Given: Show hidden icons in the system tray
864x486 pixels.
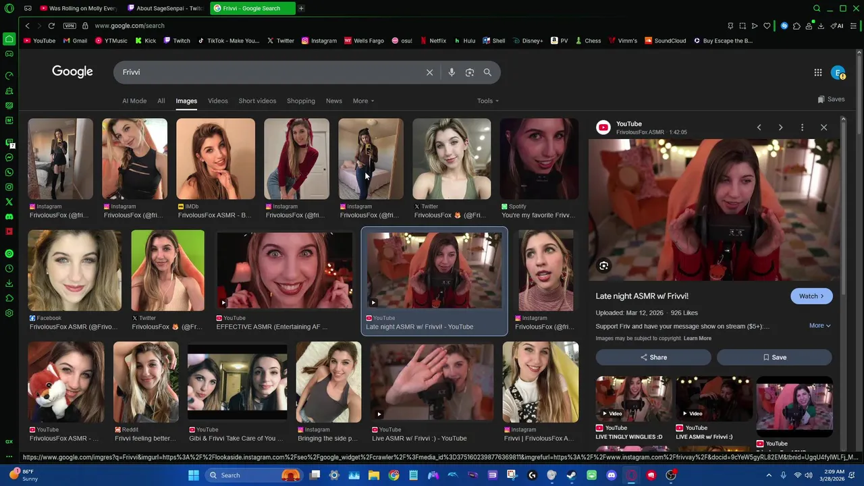Looking at the screenshot, I should pyautogui.click(x=768, y=475).
